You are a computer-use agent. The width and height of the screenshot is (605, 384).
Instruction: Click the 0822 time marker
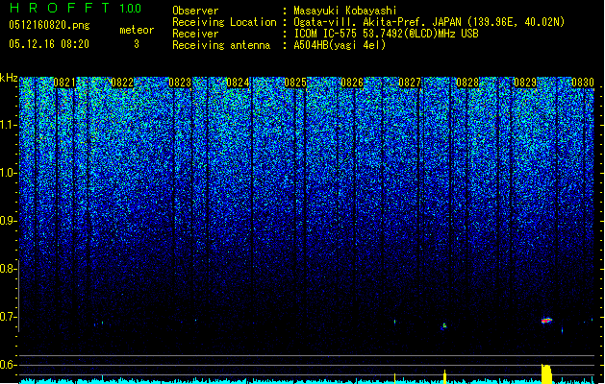122,83
